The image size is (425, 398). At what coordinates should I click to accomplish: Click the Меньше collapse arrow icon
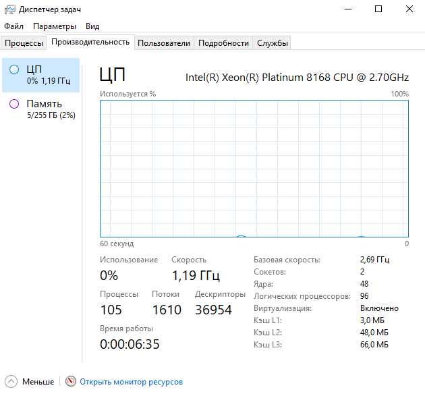coord(11,381)
